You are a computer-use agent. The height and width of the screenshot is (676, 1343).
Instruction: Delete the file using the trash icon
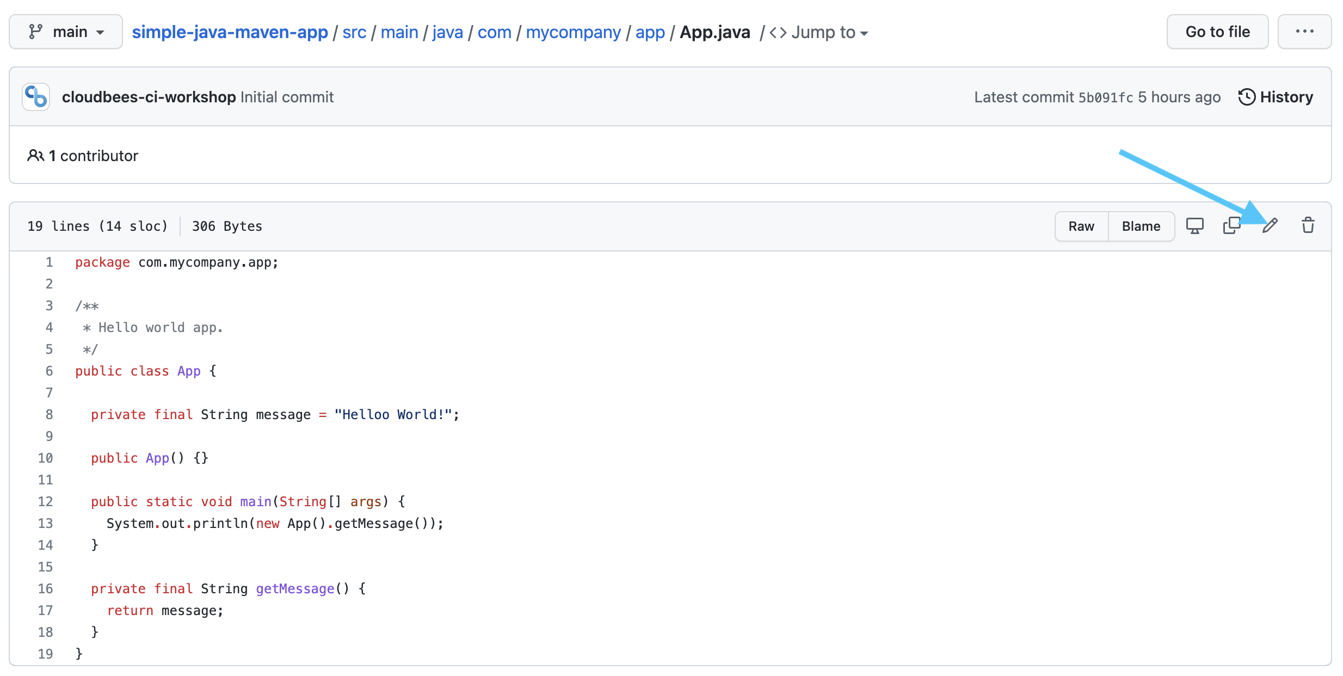click(x=1308, y=225)
